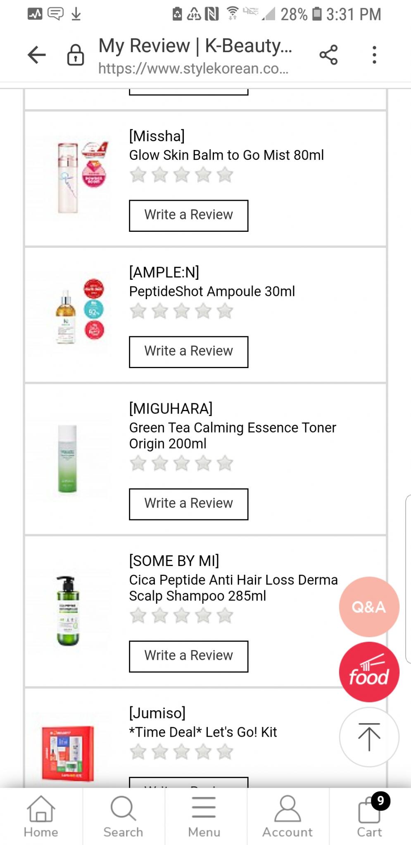Open the Cart with 9 items
Viewport: 411px width, 845px height.
tap(369, 816)
